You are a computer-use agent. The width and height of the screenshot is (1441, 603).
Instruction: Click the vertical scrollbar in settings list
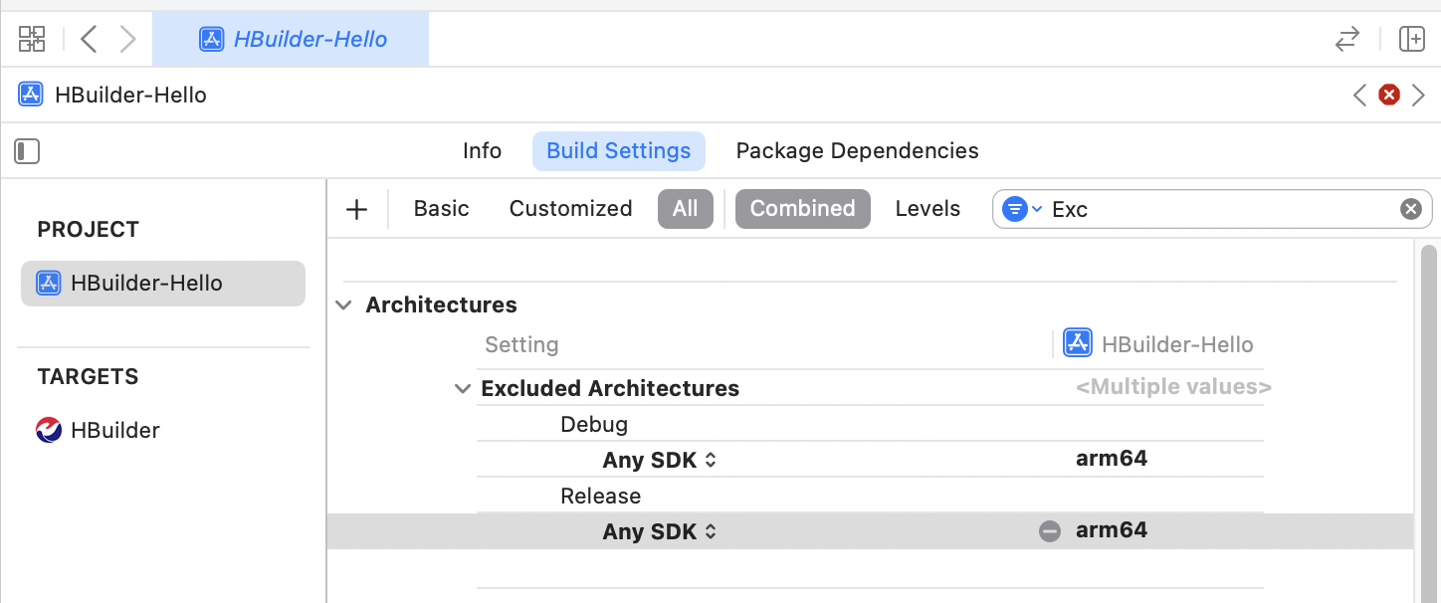point(1428,398)
